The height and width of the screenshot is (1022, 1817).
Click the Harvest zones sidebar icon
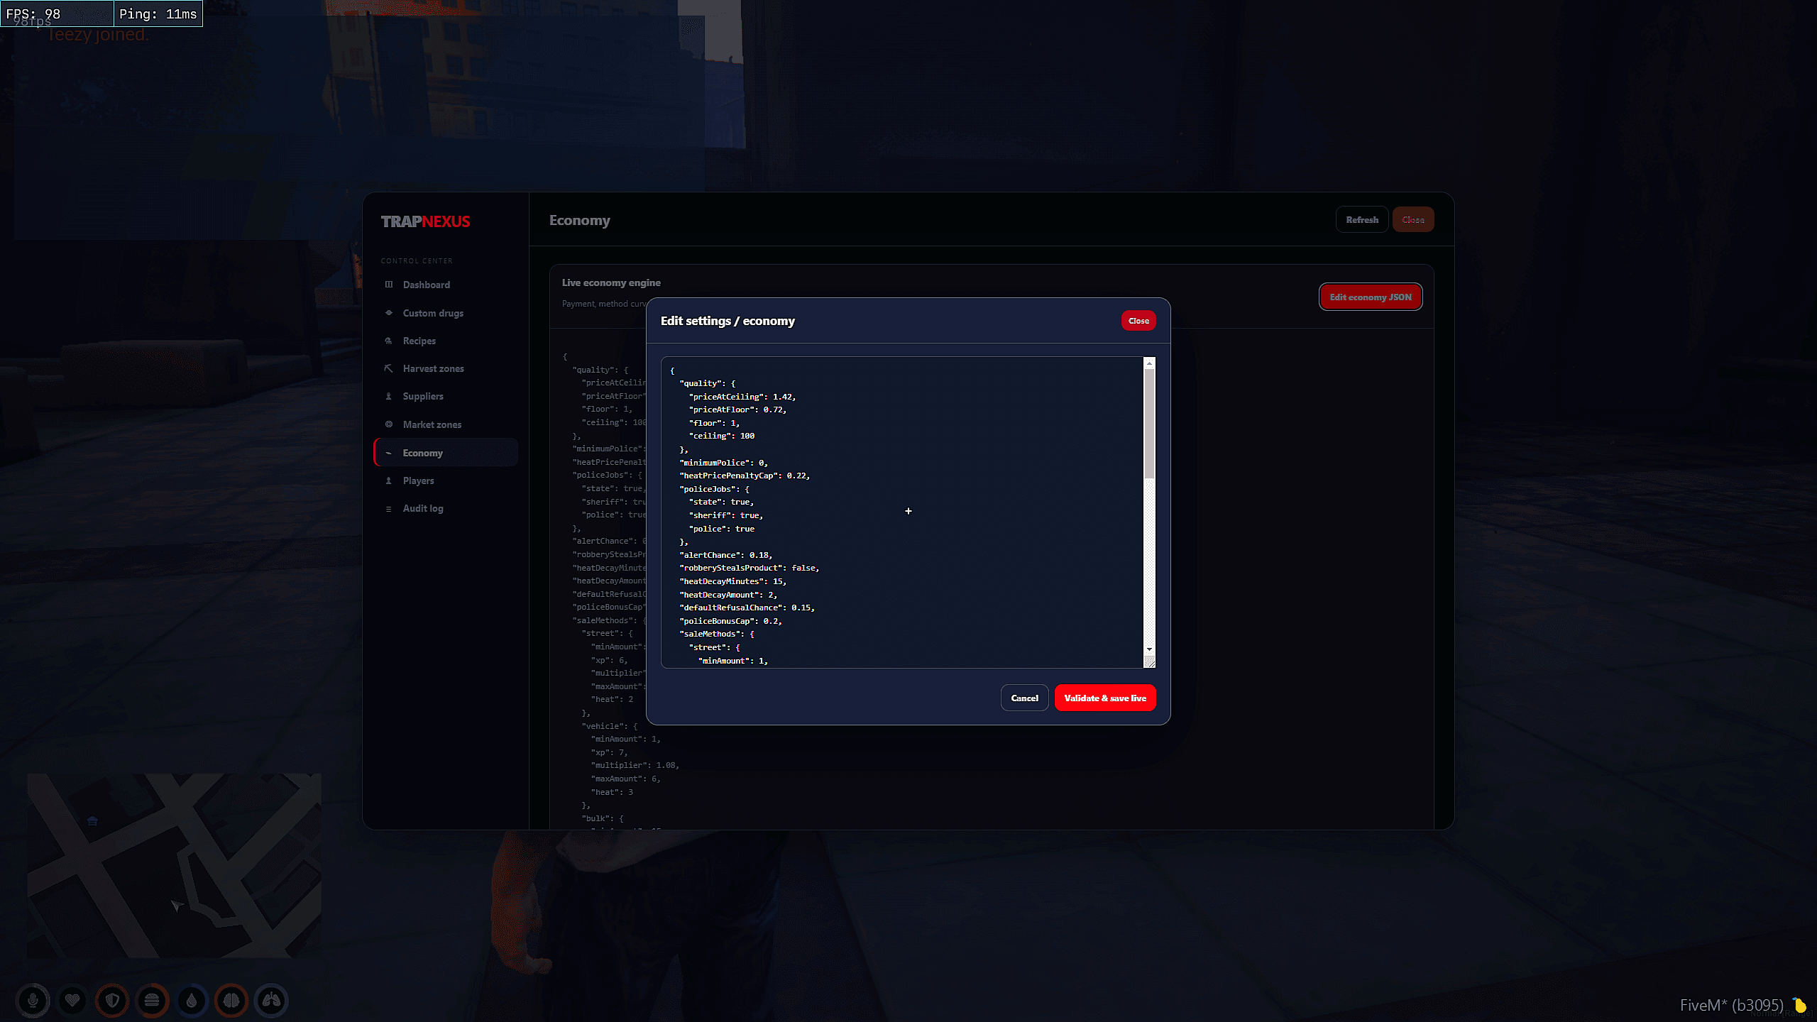388,368
